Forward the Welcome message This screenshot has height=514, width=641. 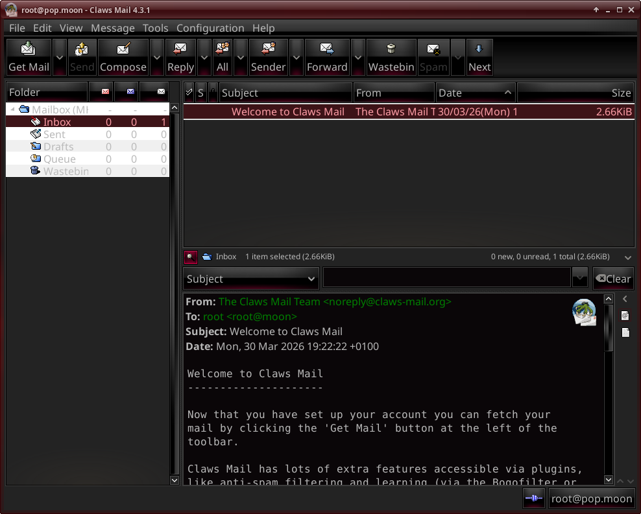point(327,57)
